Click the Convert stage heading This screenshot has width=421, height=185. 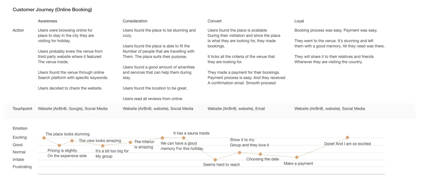coord(214,21)
